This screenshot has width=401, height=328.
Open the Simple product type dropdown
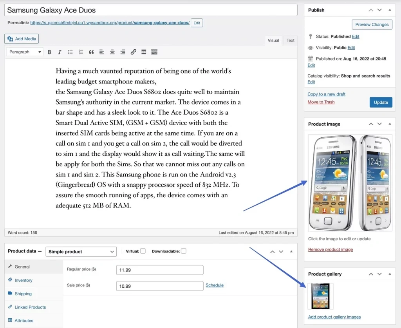coord(81,252)
